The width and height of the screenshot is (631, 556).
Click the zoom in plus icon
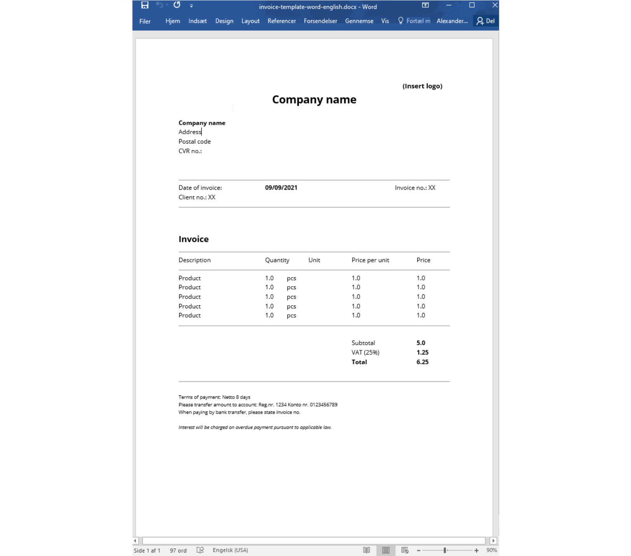pyautogui.click(x=476, y=551)
